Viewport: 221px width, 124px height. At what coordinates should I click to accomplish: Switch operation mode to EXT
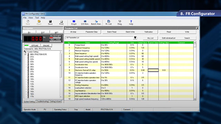(x=43, y=32)
